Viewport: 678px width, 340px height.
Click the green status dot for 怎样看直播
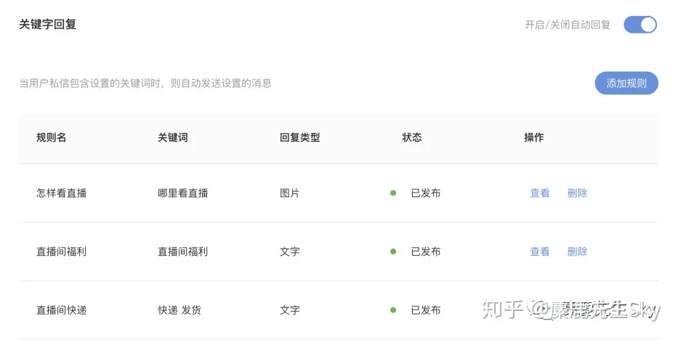click(393, 193)
